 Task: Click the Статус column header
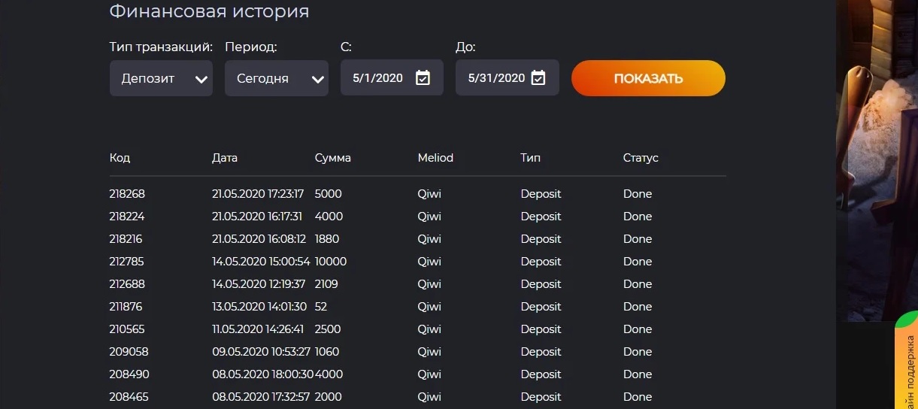[x=641, y=158]
